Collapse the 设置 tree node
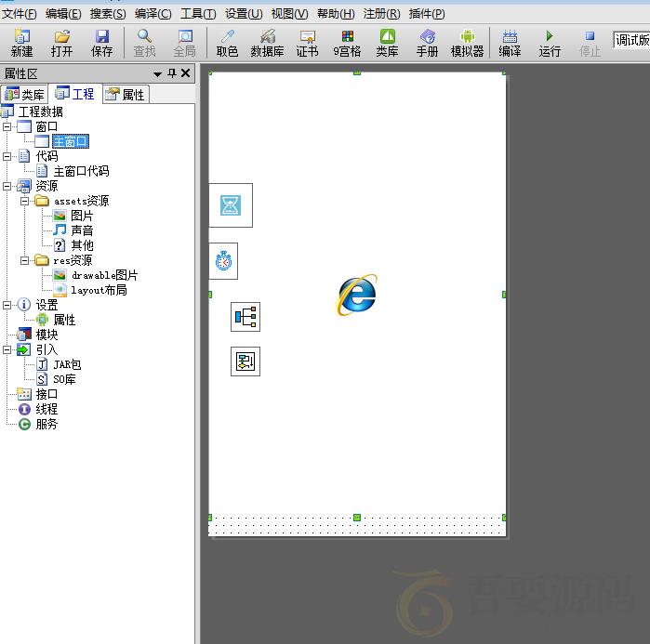The image size is (650, 644). click(7, 305)
